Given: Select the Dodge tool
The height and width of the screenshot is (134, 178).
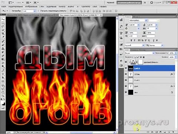Looking at the screenshot, I should 3,66.
